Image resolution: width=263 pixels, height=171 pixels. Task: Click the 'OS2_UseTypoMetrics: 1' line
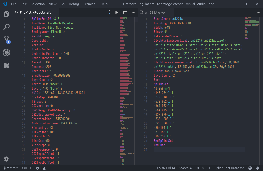coord(49,114)
